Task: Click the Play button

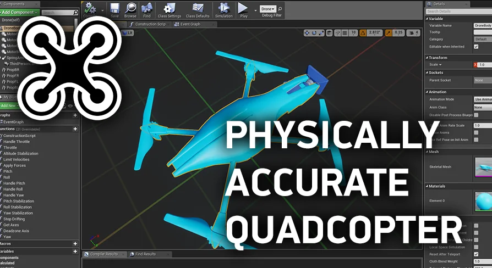Action: pyautogui.click(x=243, y=10)
